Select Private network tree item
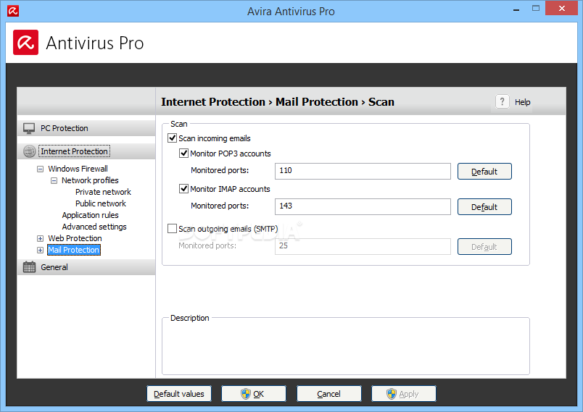This screenshot has height=412, width=583. tap(103, 192)
